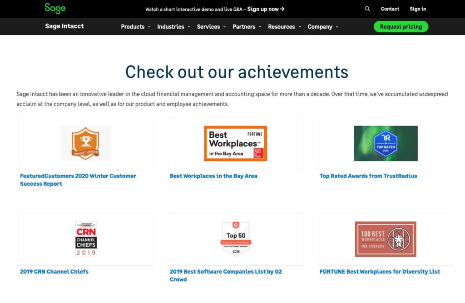Click the Watch a short interactive demo text
Screen dimensions: 465x303
[x=194, y=9]
